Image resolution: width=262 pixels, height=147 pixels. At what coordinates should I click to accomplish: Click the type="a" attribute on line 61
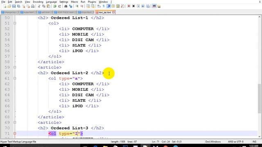click(69, 78)
